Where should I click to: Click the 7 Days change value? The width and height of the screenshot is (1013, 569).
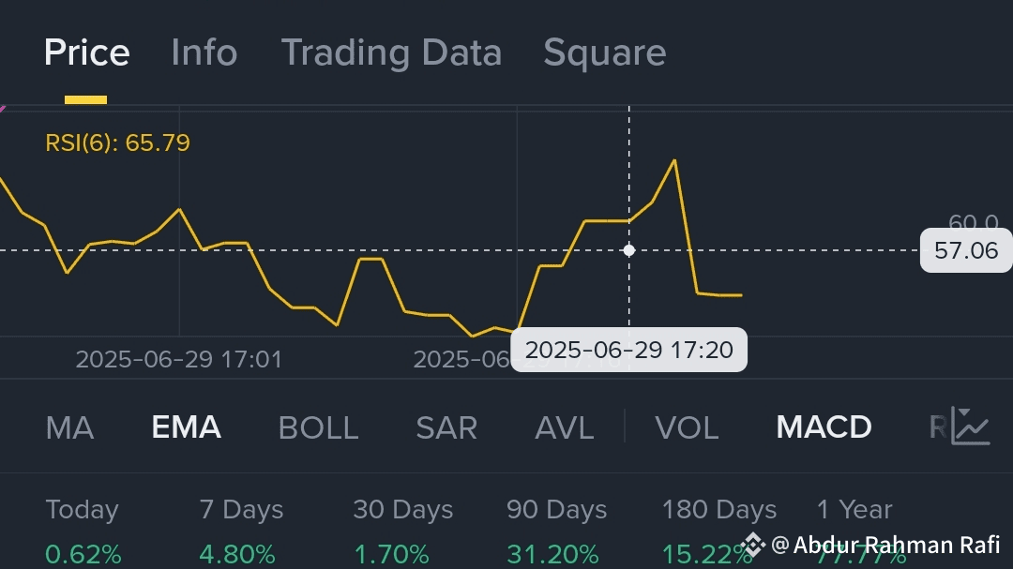tap(236, 554)
